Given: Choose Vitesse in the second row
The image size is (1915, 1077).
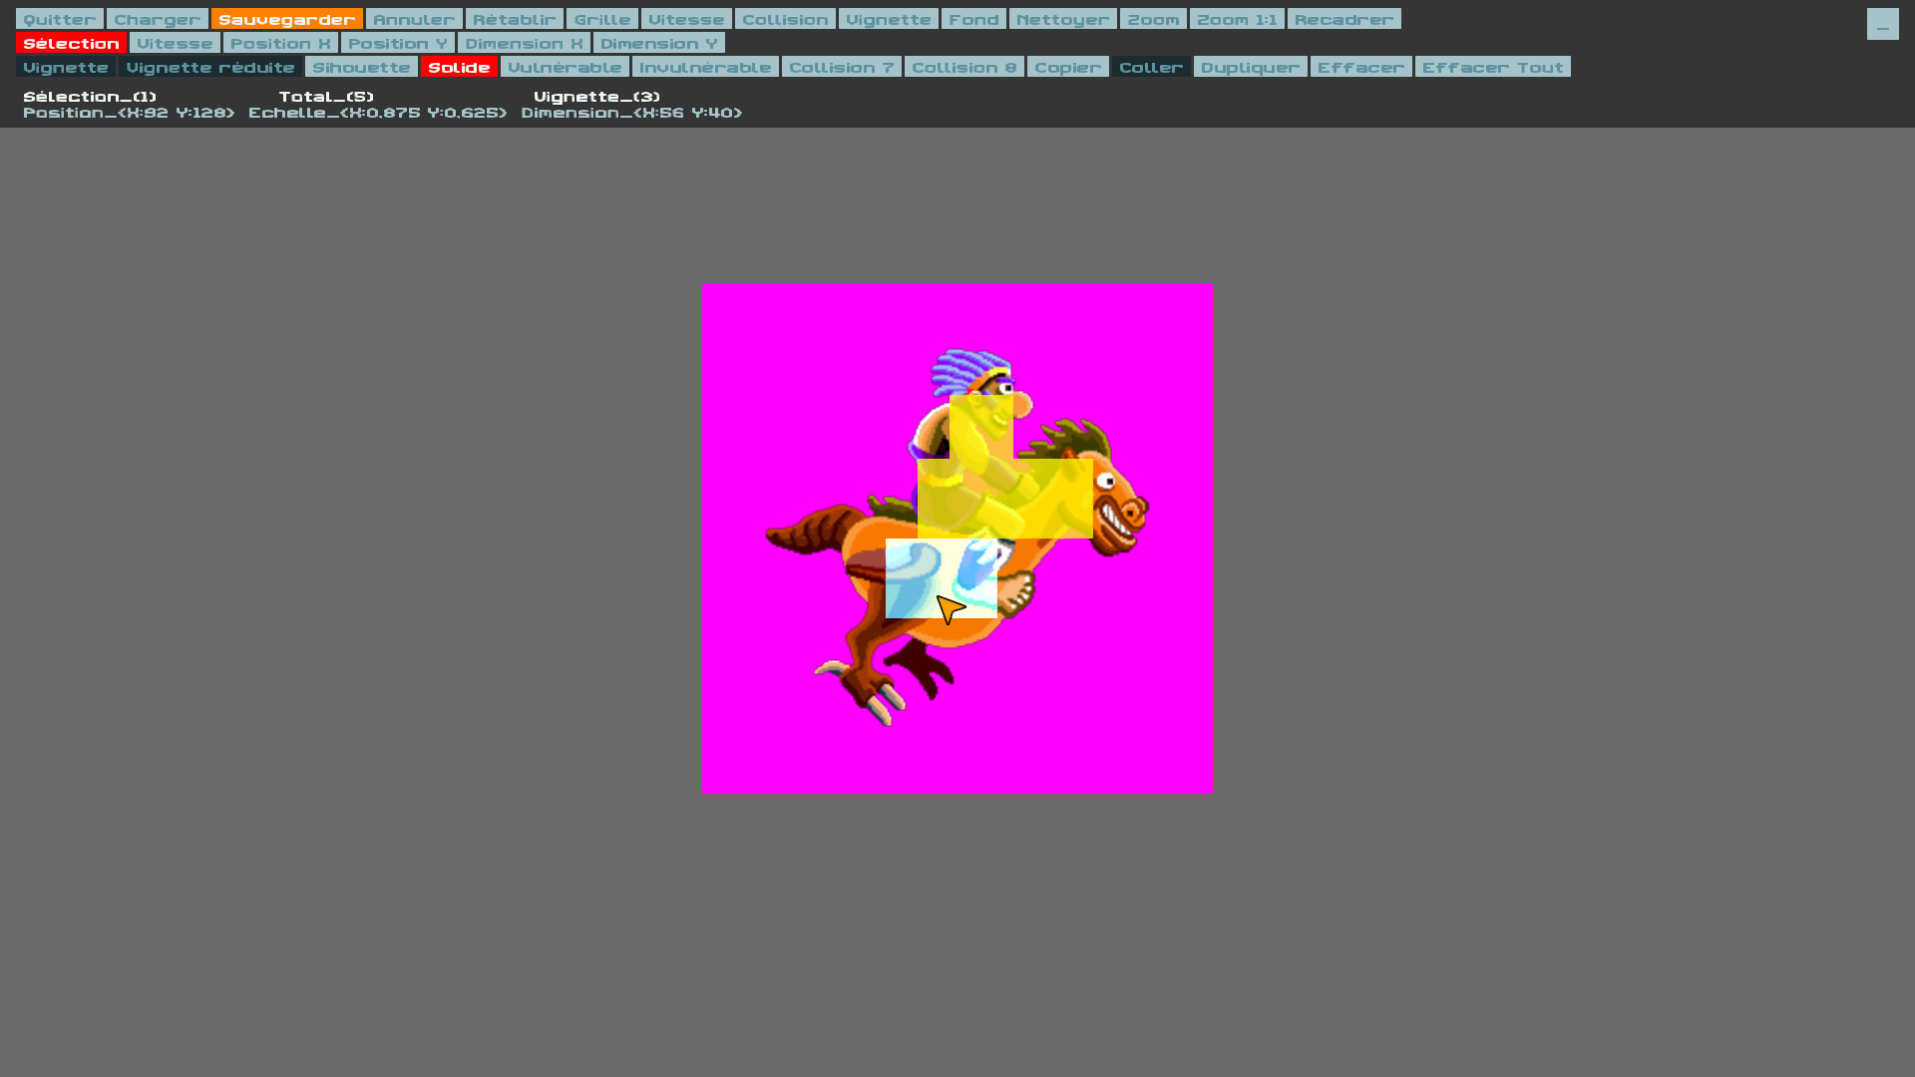Looking at the screenshot, I should pyautogui.click(x=175, y=43).
